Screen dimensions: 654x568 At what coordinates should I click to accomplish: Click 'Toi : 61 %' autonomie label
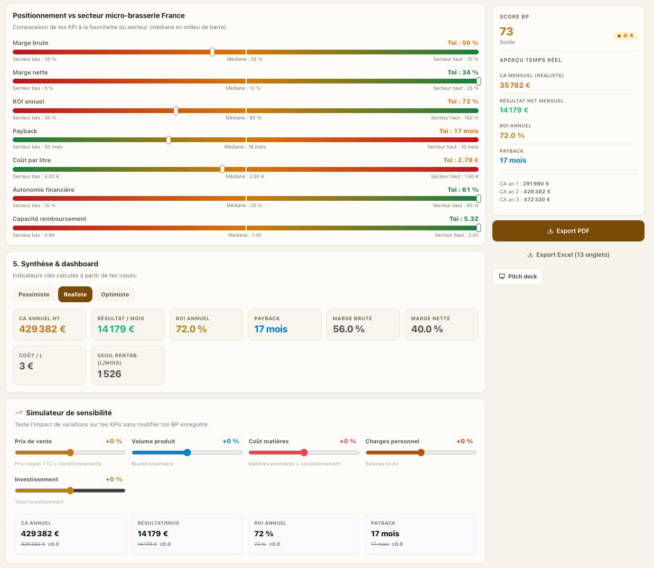463,190
